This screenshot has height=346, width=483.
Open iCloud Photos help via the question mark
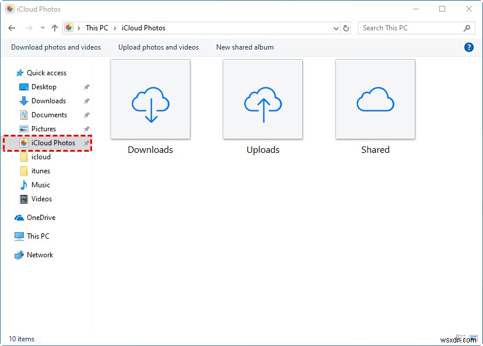tap(469, 47)
